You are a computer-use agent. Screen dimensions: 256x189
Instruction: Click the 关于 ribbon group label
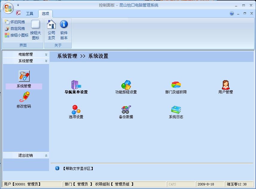58,45
